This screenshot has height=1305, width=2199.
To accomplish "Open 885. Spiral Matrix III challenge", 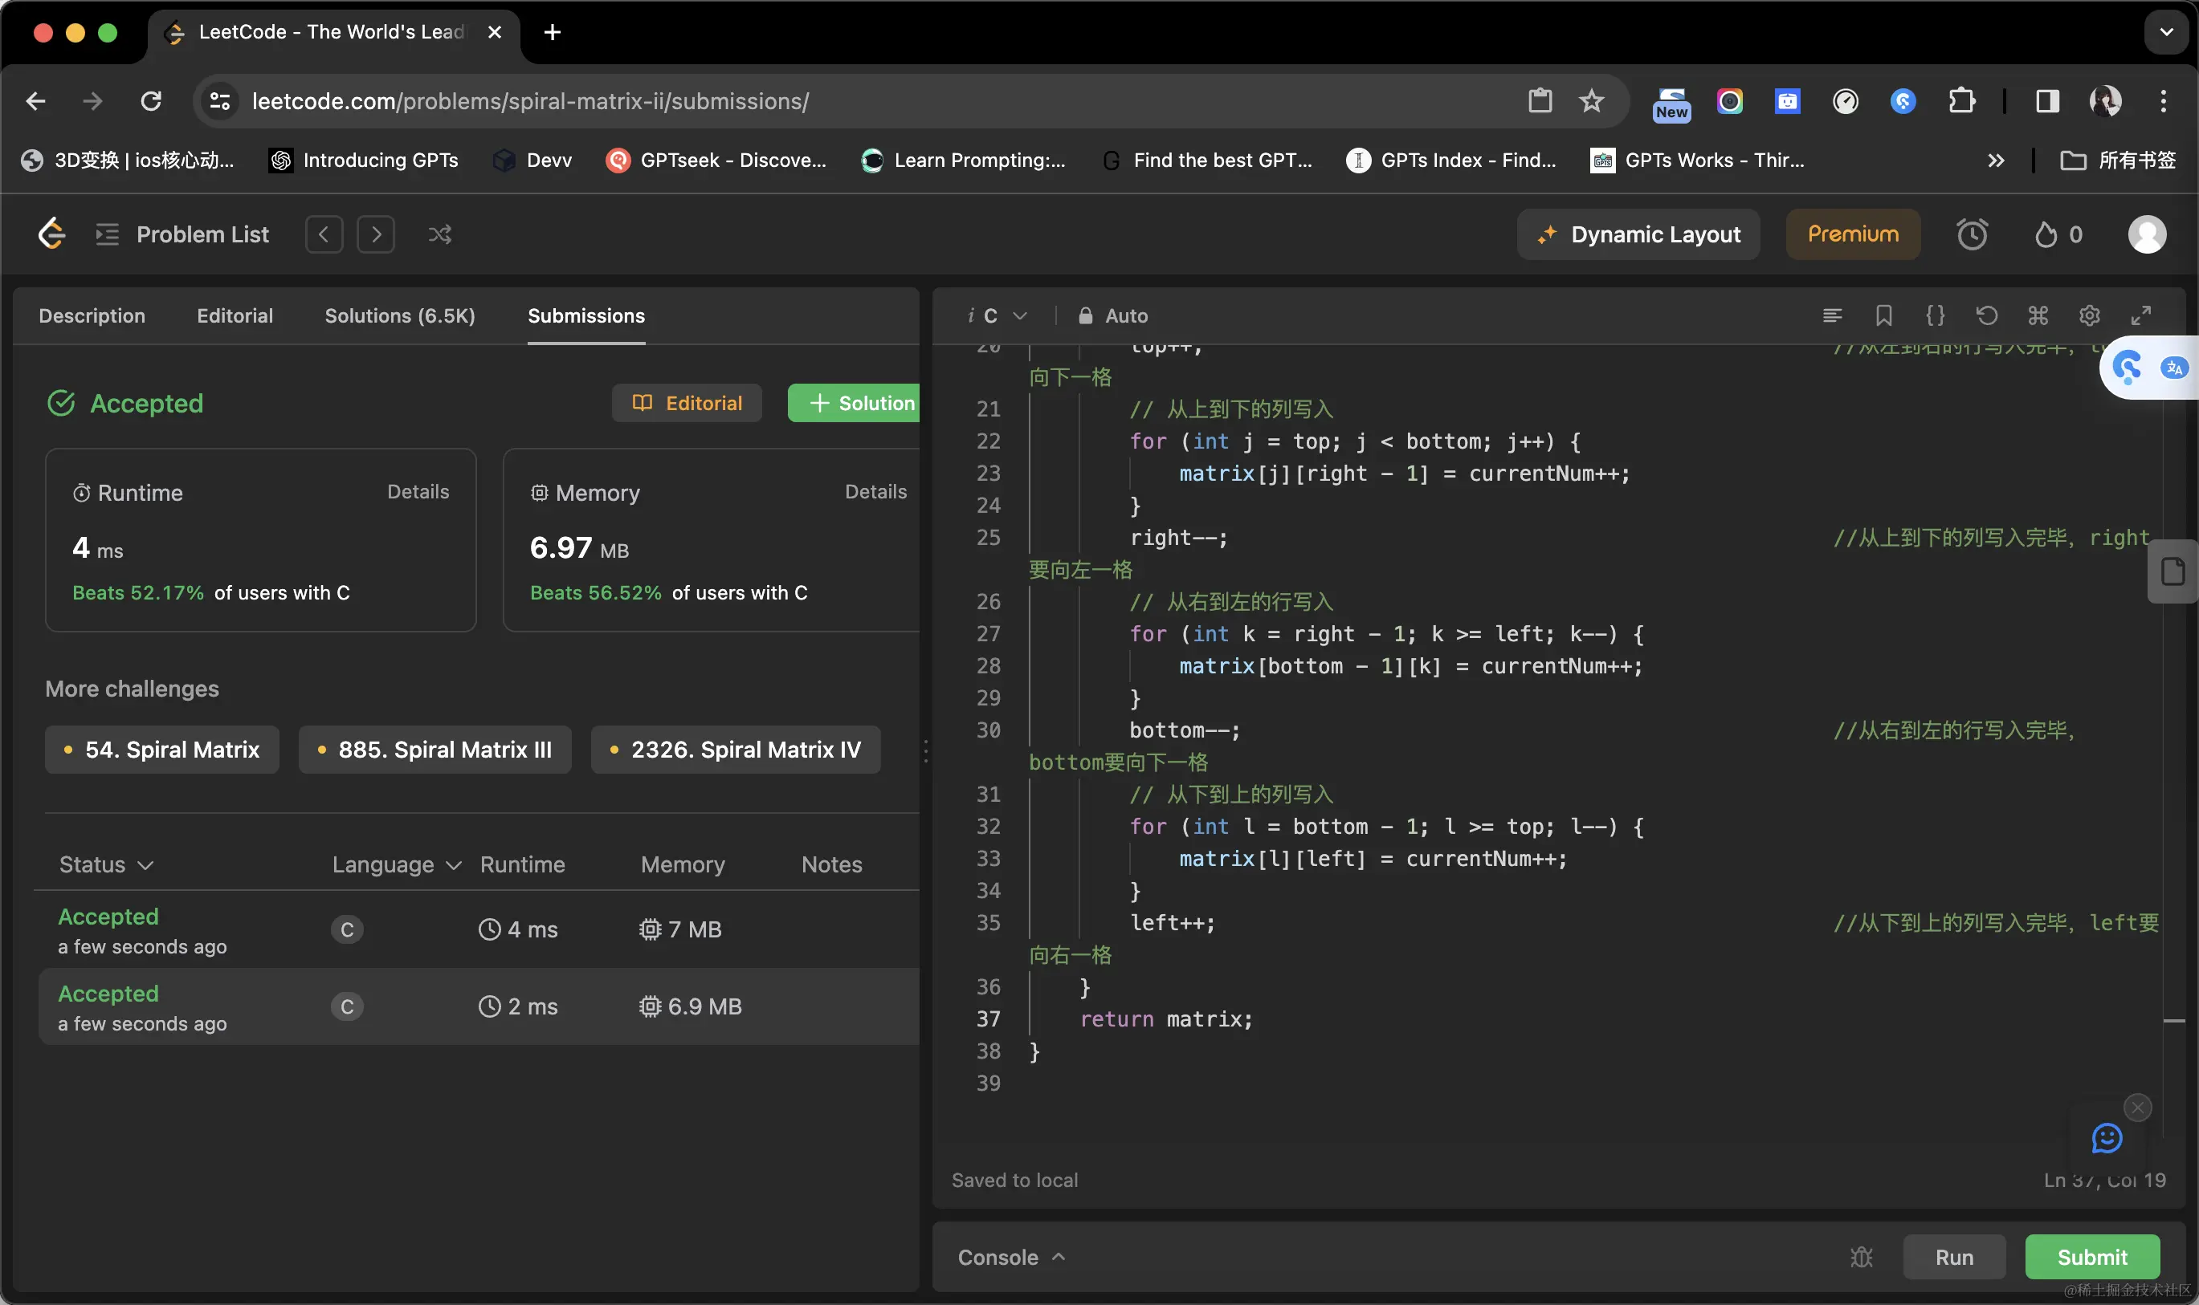I will click(x=434, y=750).
